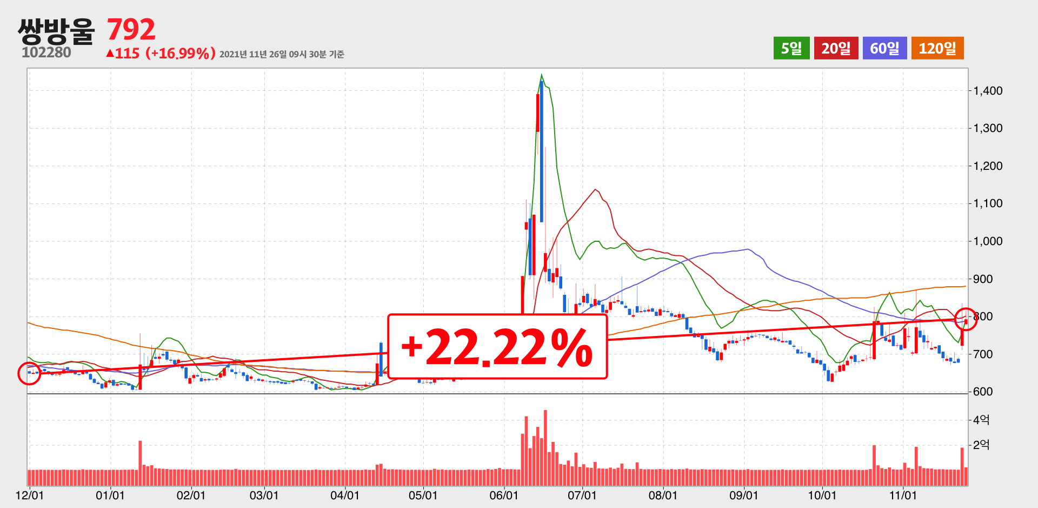Screen dimensions: 1038x508
Task: Click the 12/01 date axis label
Action: click(30, 496)
